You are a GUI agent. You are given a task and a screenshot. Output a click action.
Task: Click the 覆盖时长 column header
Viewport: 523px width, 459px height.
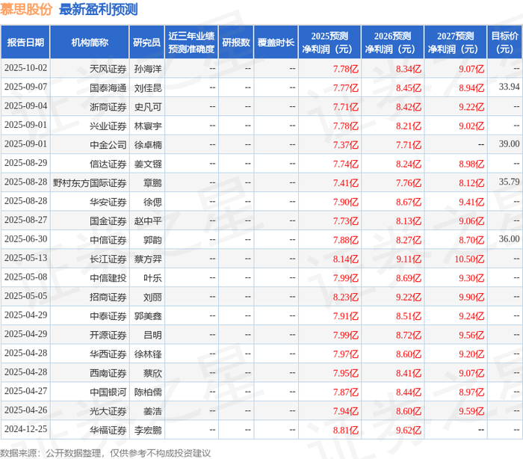(x=276, y=43)
